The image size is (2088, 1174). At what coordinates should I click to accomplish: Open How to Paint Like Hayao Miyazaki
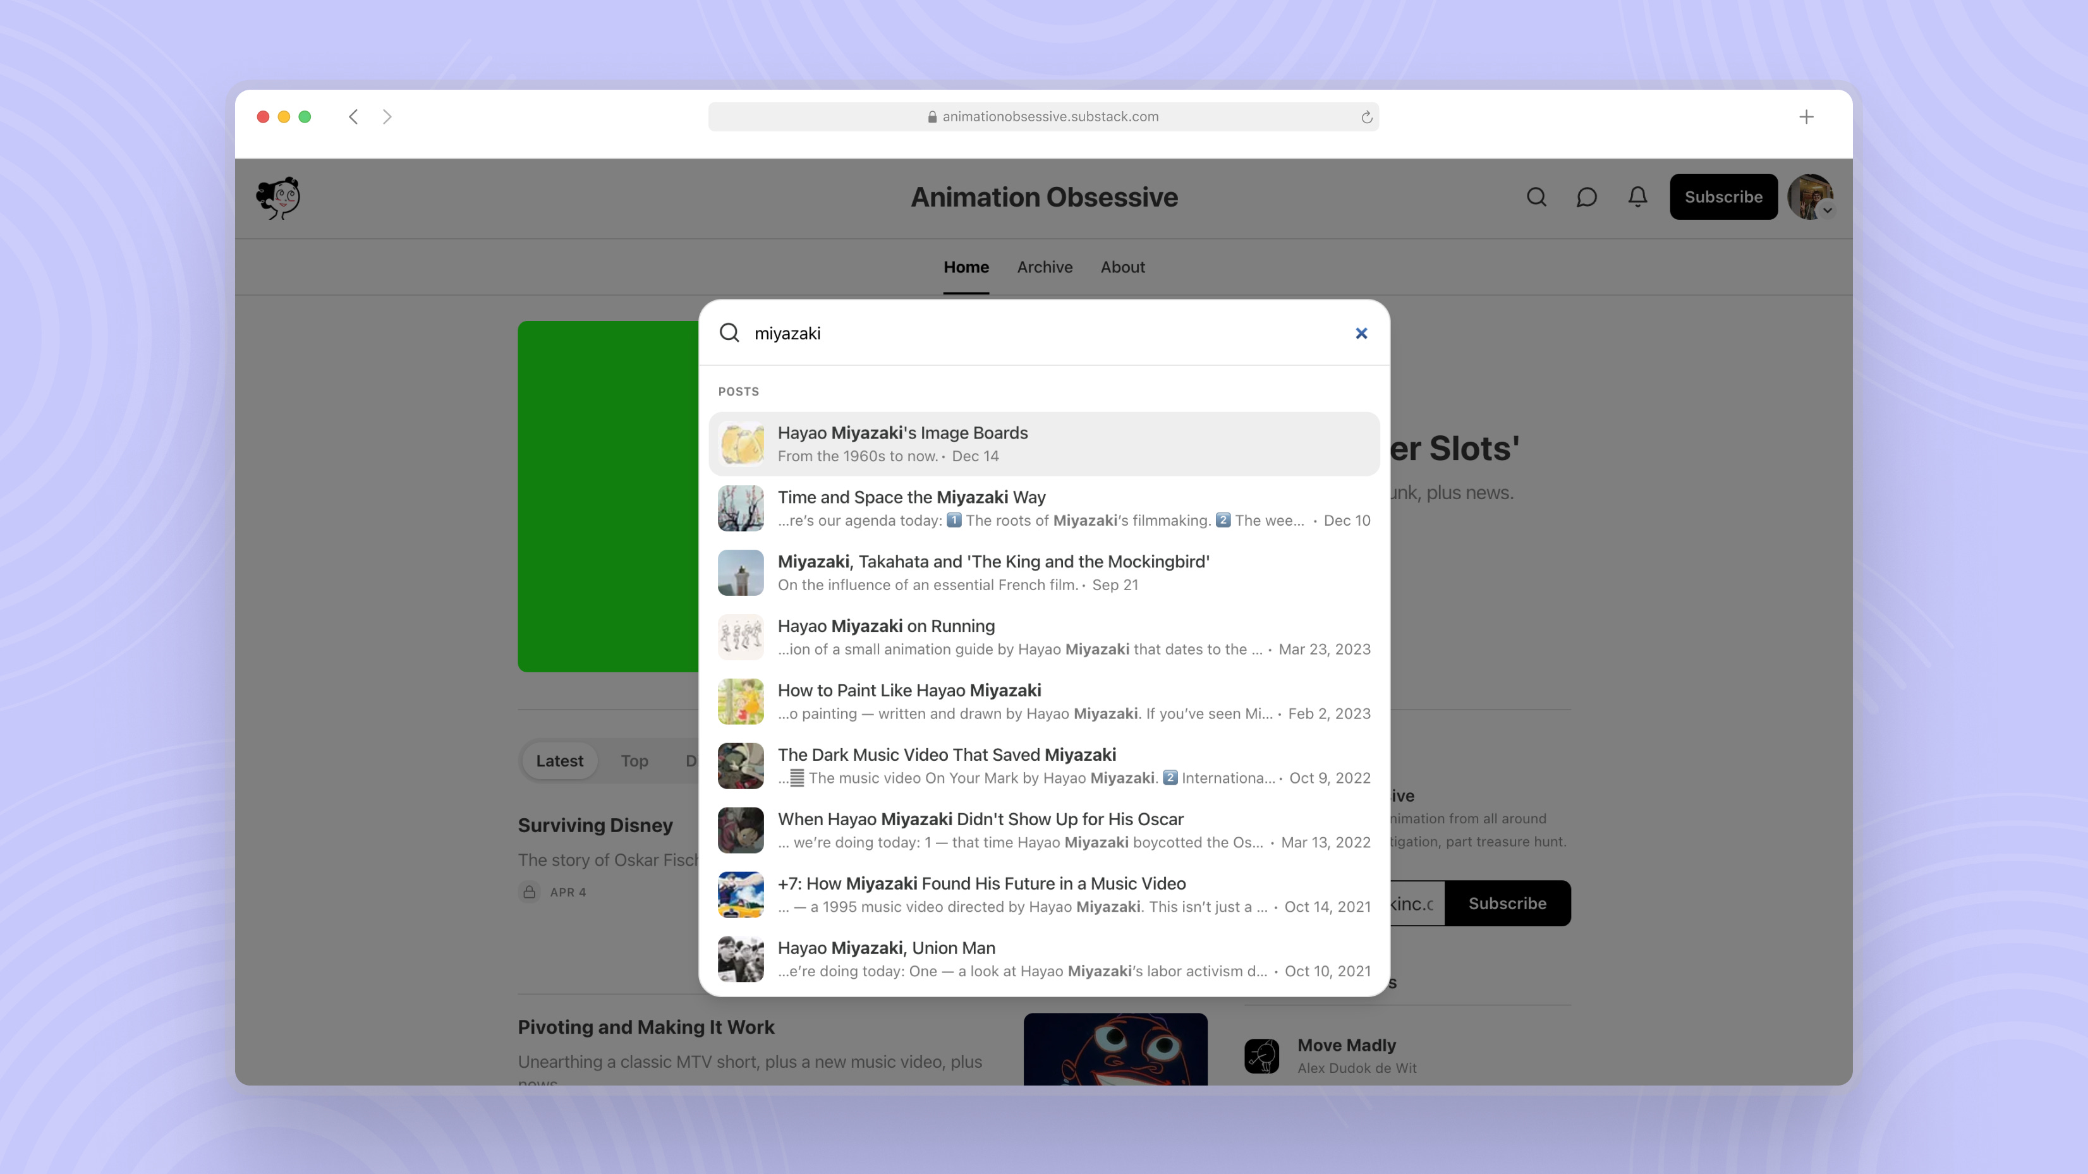coord(1044,701)
